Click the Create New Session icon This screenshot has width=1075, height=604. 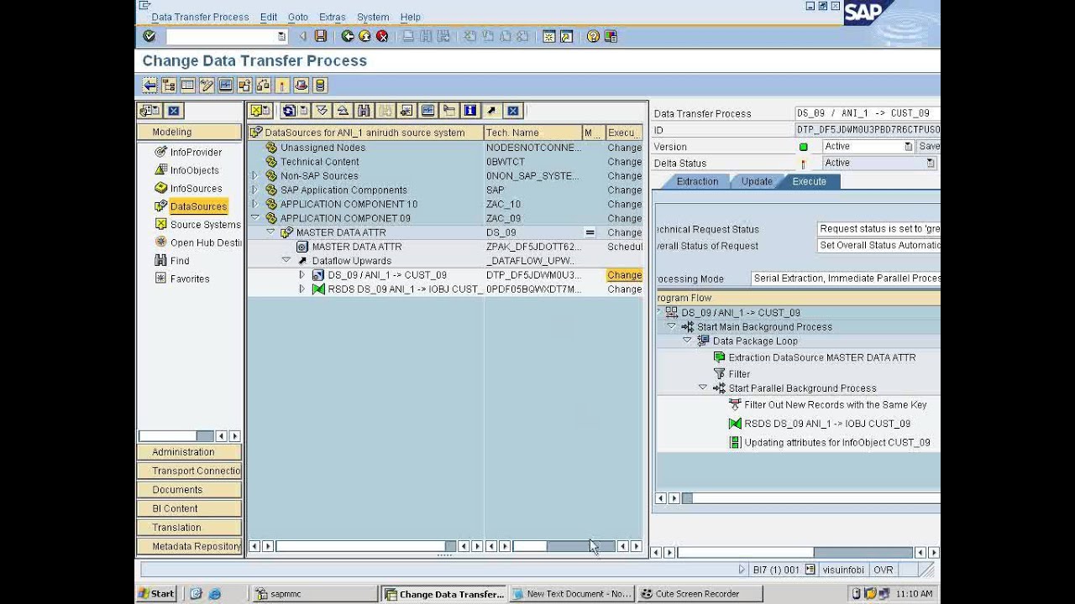[548, 36]
